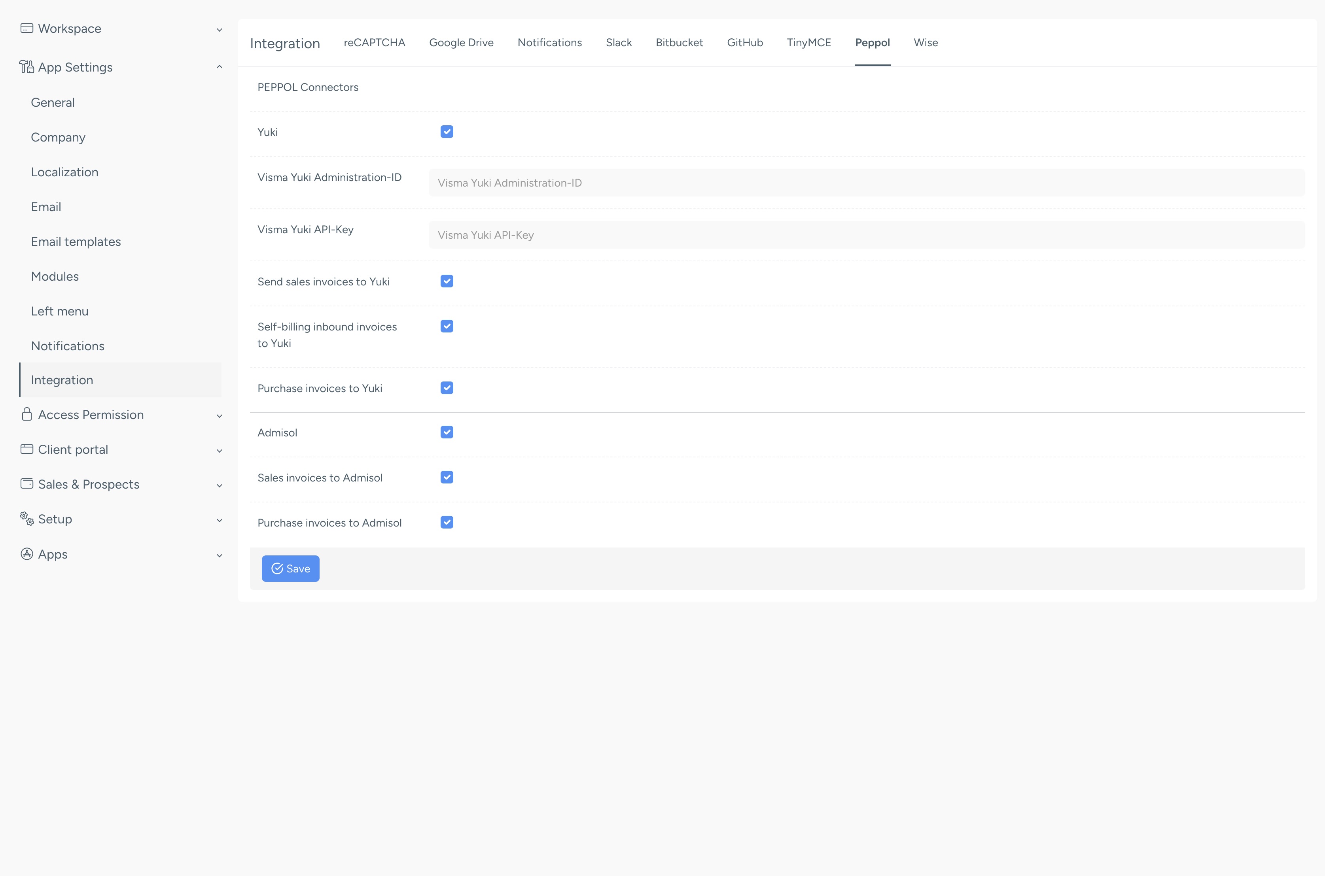Uncheck the Yuki connector checkbox

coord(447,132)
